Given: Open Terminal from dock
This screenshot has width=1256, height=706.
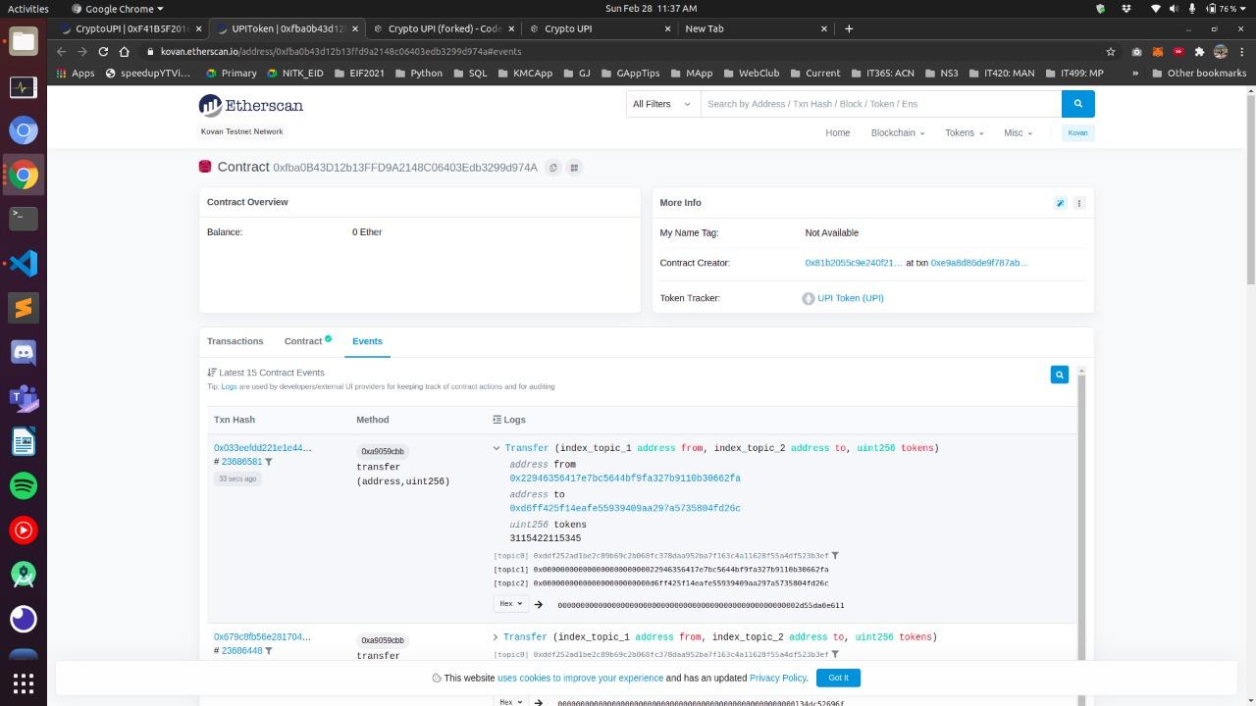Looking at the screenshot, I should click(x=24, y=217).
